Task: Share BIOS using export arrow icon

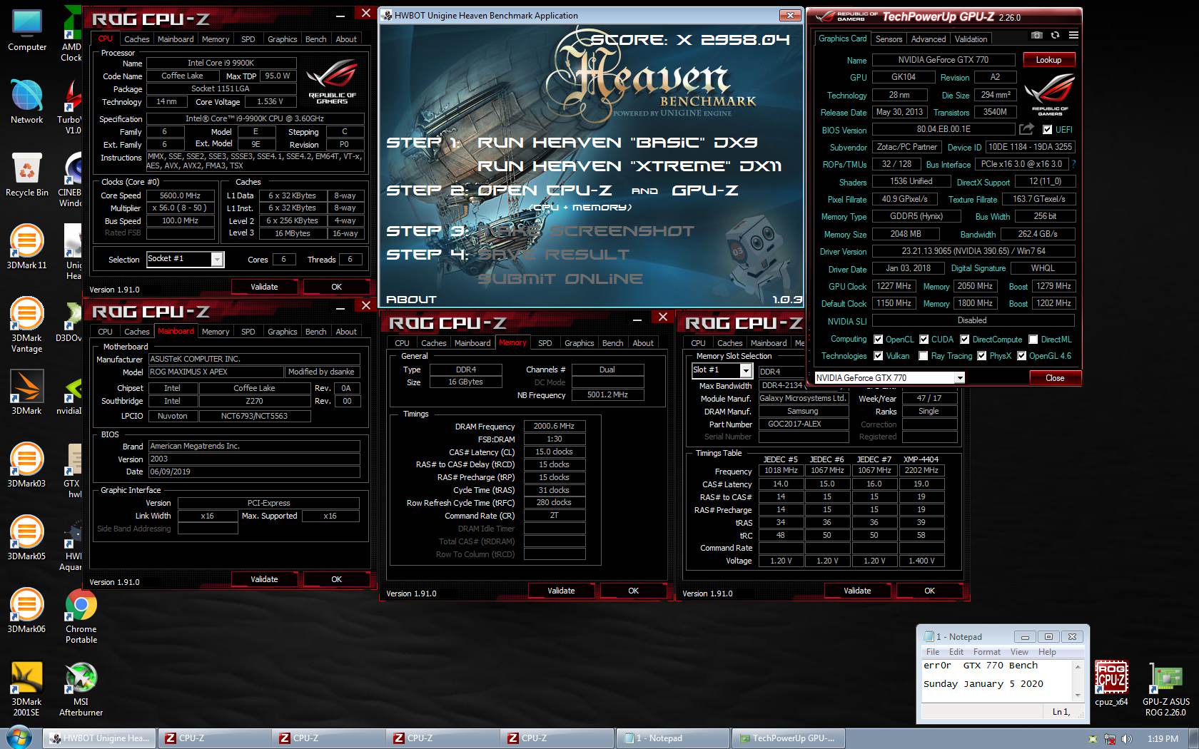Action: coord(1026,129)
